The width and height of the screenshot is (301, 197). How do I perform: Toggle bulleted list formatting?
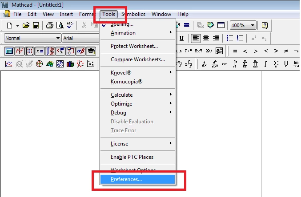tap(230, 38)
